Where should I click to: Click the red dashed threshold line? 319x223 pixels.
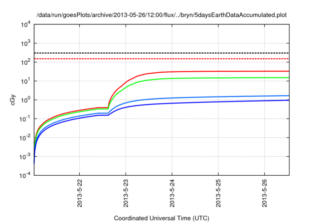[161, 59]
